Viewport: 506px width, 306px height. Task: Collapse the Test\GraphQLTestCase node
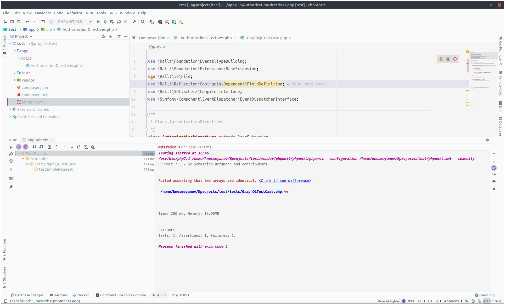27,164
